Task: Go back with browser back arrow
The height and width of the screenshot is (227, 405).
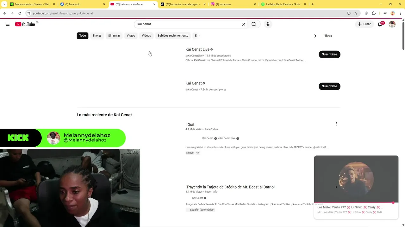Action: 5,13
